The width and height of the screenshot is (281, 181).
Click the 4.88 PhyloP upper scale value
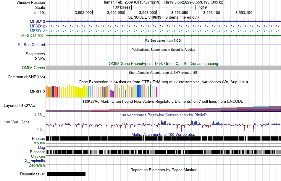38,115
